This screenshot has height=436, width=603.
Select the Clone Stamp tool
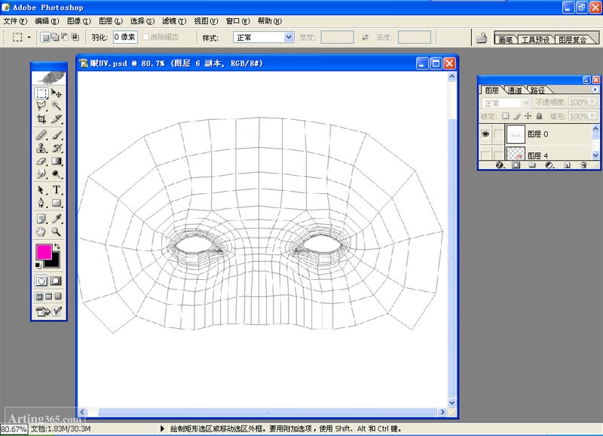point(41,148)
